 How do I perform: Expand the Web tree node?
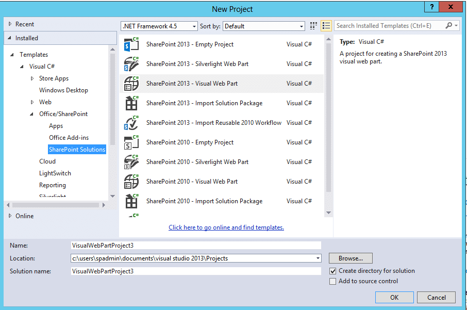32,102
